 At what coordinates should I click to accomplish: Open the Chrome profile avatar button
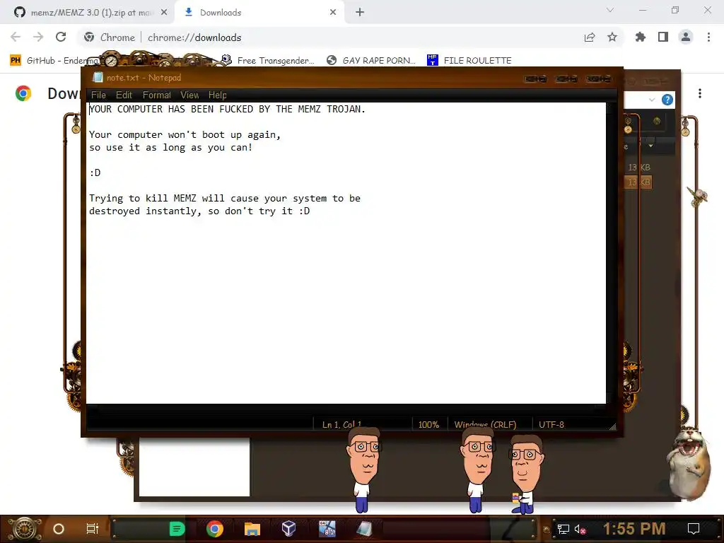pyautogui.click(x=686, y=37)
